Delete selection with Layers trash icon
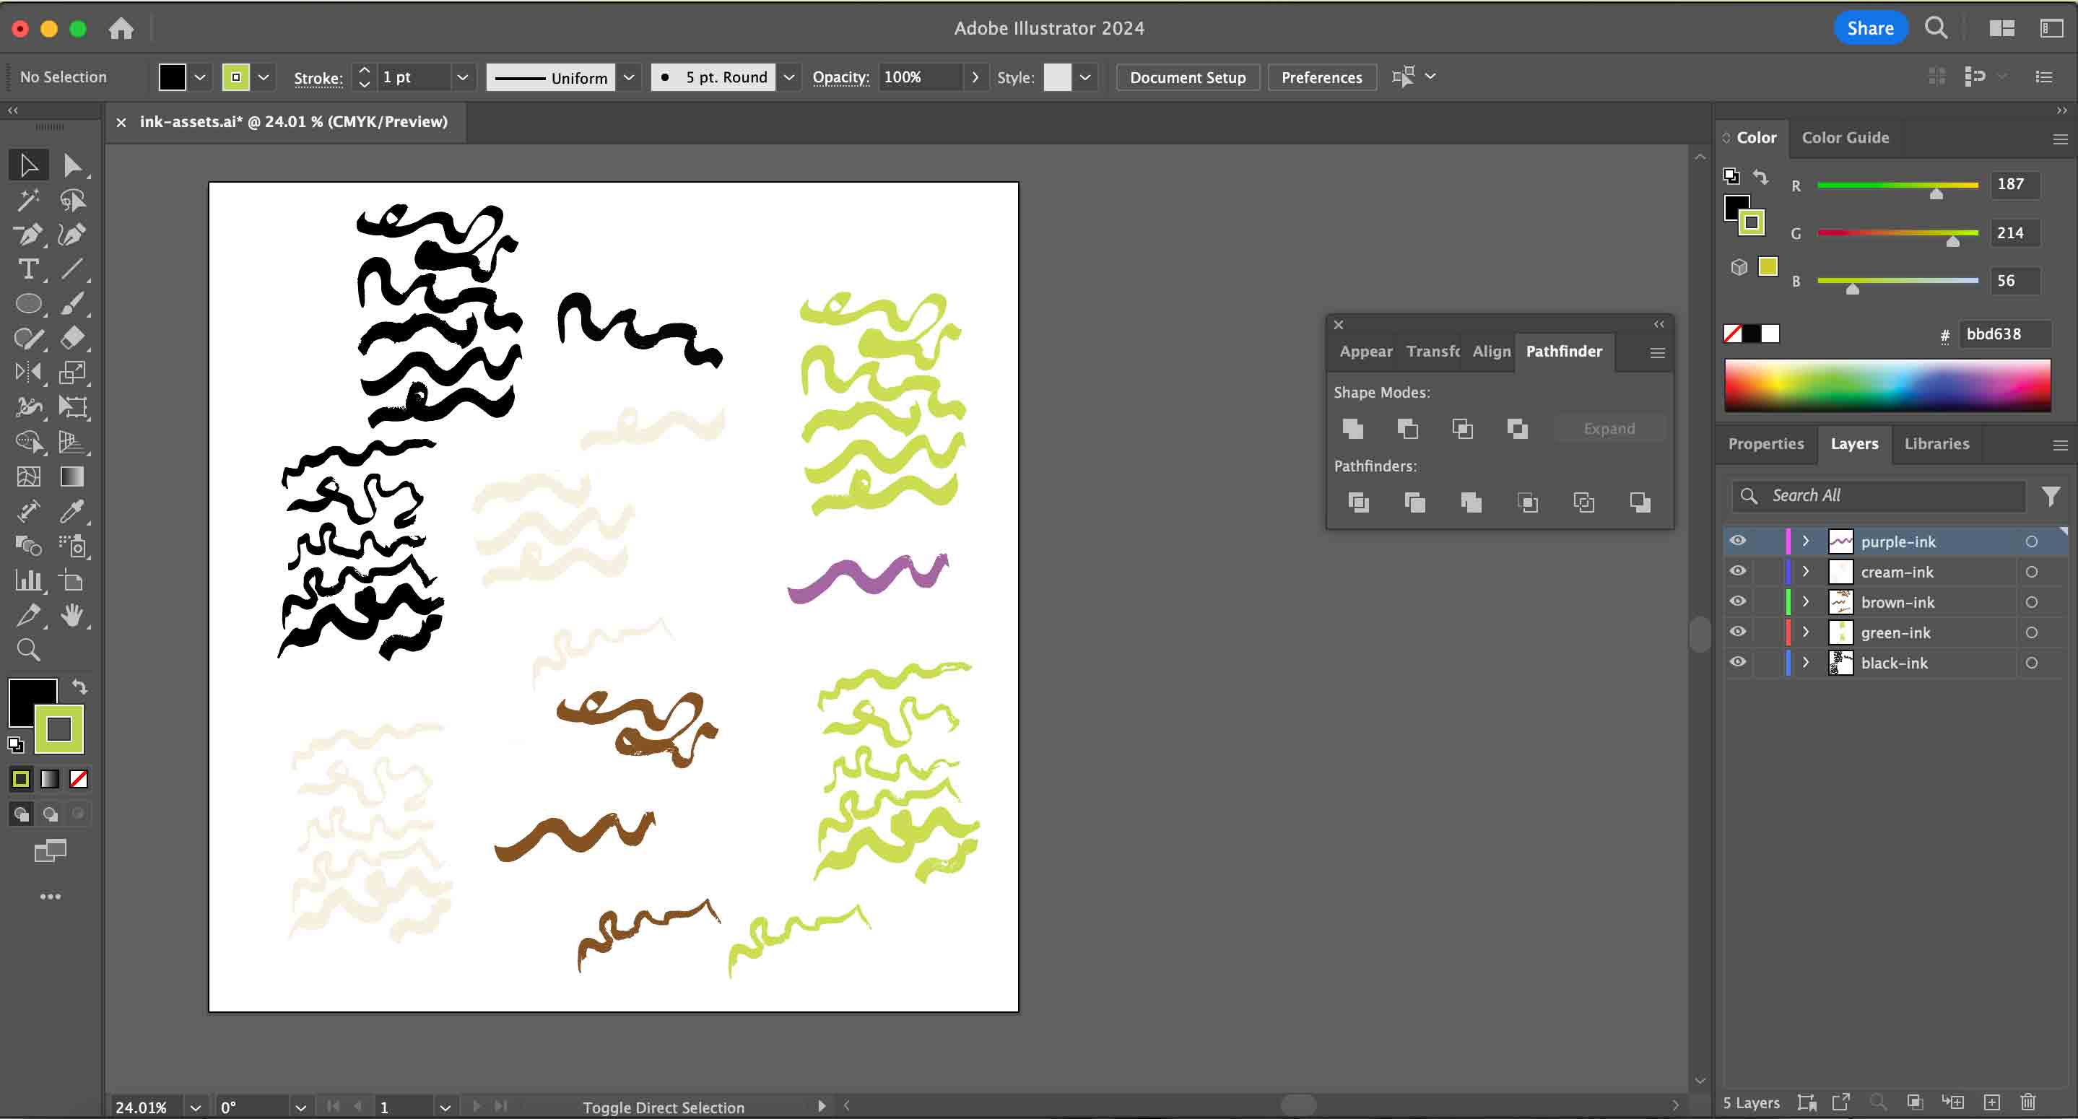 [x=2028, y=1102]
